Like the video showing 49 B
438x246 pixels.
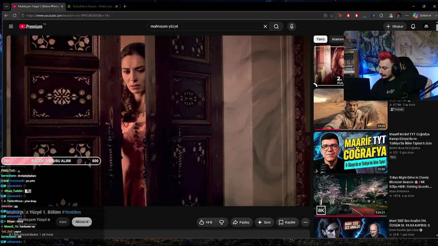pyautogui.click(x=205, y=222)
